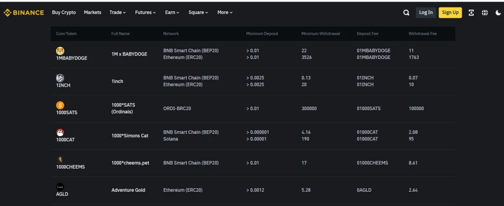Click the orange 1000SATS coin icon
Viewport: 504px width, 206px height.
pyautogui.click(x=60, y=105)
